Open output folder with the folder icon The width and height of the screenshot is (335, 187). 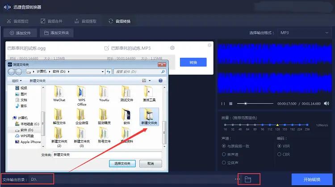coord(248,179)
